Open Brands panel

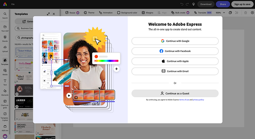click(x=5, y=39)
